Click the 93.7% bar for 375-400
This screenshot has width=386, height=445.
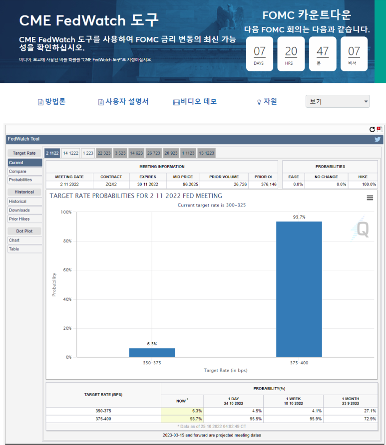pos(299,289)
